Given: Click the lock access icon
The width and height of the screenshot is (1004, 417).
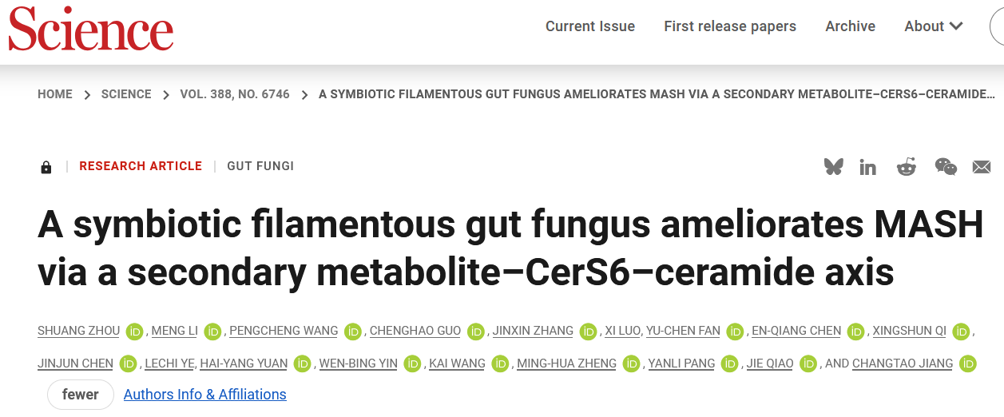Looking at the screenshot, I should coord(46,167).
